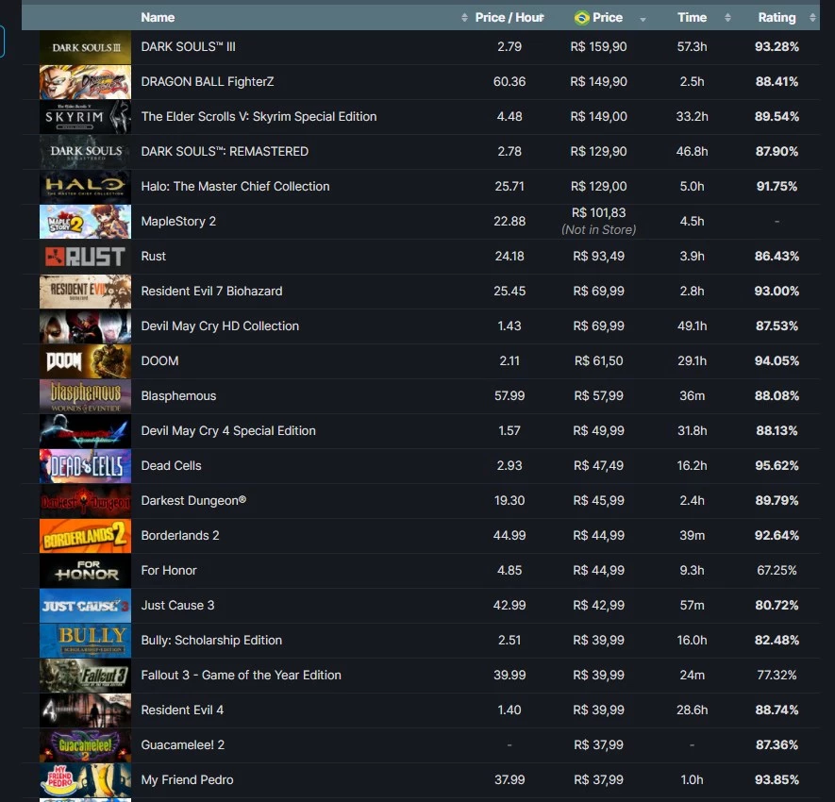Sort by Price / Hour column header
The width and height of the screenshot is (835, 802).
509,18
